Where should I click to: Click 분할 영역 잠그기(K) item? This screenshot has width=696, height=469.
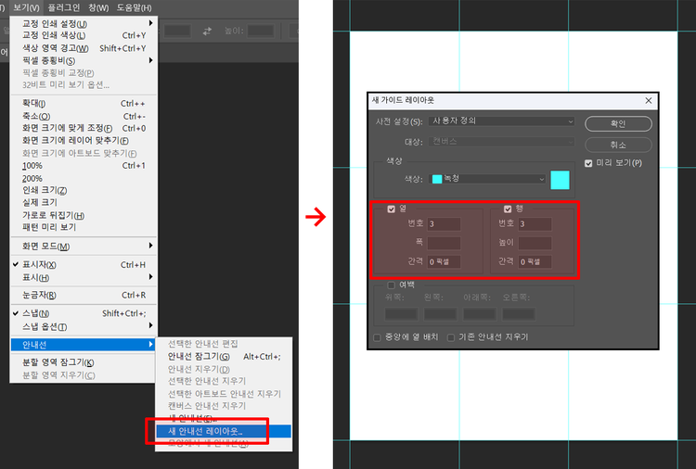point(83,362)
